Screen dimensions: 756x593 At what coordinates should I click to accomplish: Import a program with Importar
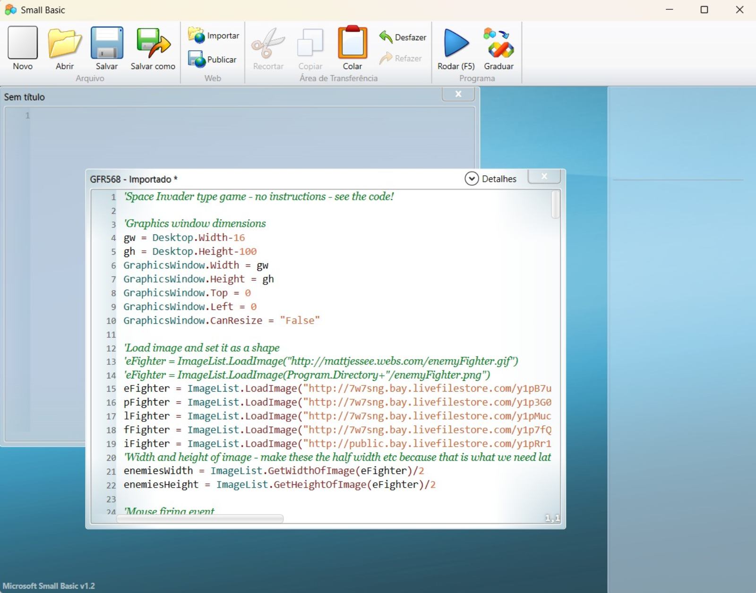tap(214, 35)
